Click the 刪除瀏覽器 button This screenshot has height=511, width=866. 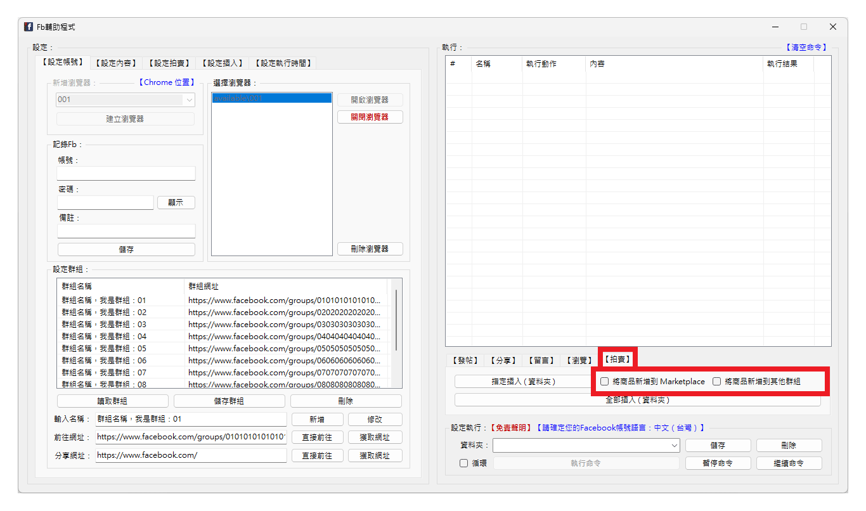point(370,249)
